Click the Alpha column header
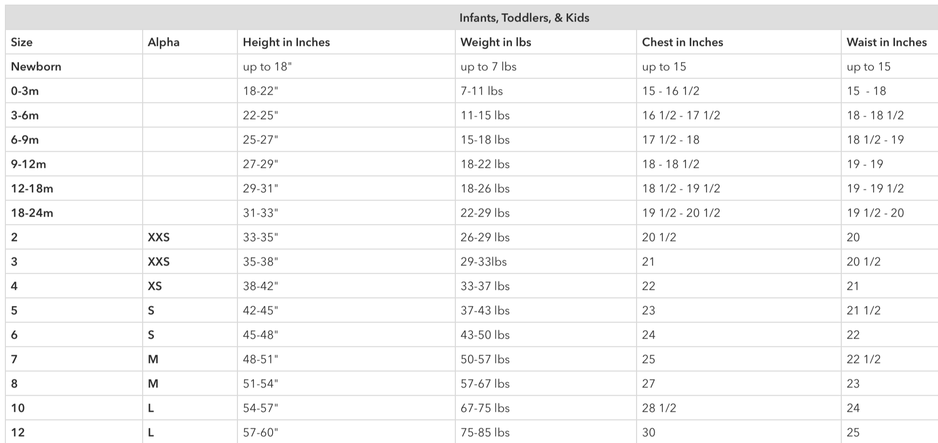Screen dimensions: 938x443 coord(164,42)
